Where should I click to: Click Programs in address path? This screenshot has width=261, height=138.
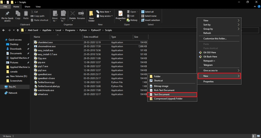70,30
